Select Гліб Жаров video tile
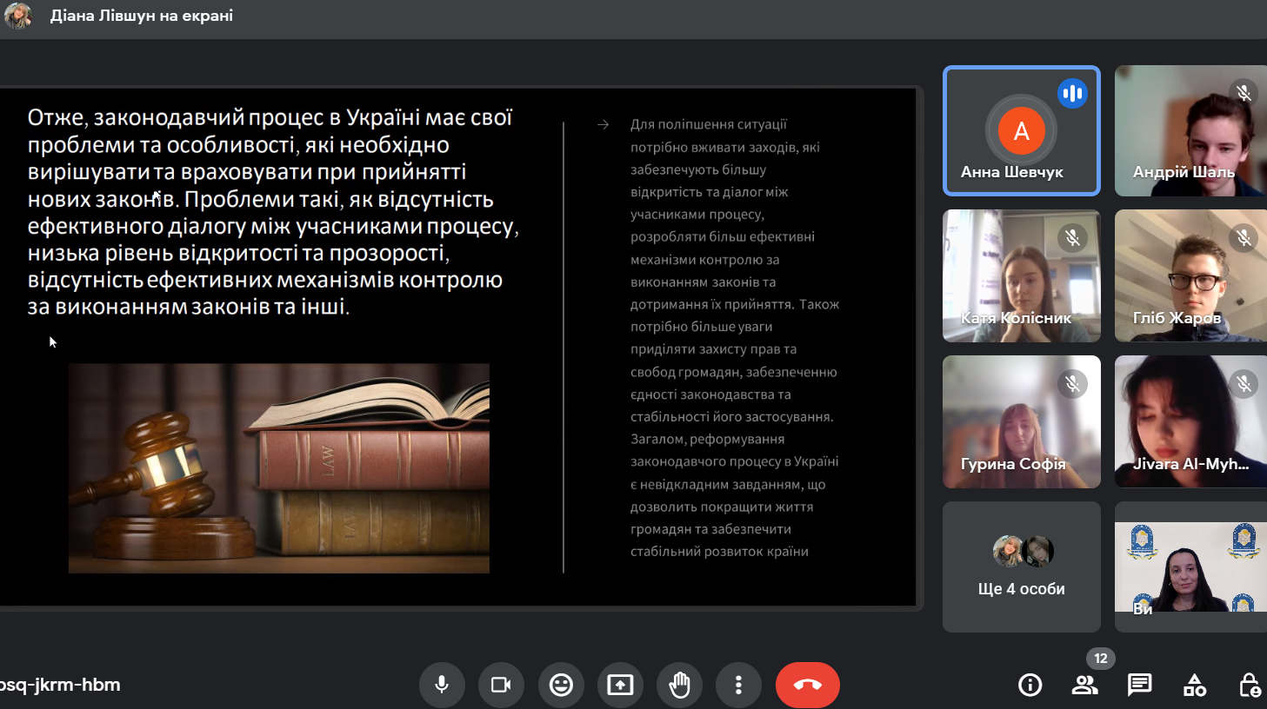The width and height of the screenshot is (1267, 709). click(x=1190, y=275)
